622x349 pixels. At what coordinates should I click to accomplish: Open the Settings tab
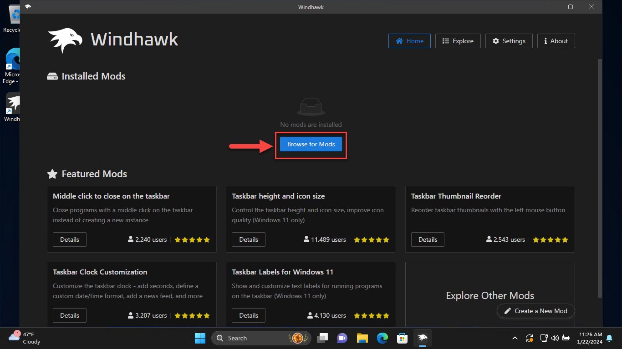coord(509,41)
